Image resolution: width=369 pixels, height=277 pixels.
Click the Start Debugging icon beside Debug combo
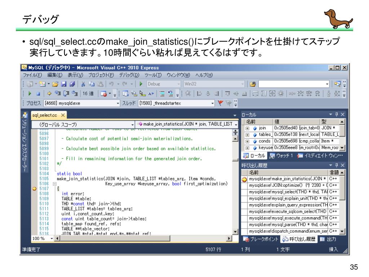point(141,84)
